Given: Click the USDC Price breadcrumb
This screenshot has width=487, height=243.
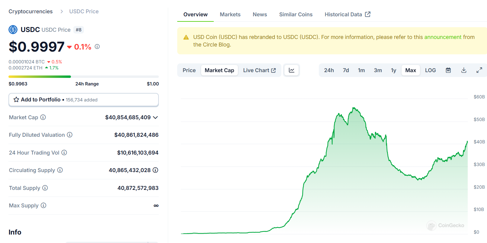Looking at the screenshot, I should [x=84, y=11].
